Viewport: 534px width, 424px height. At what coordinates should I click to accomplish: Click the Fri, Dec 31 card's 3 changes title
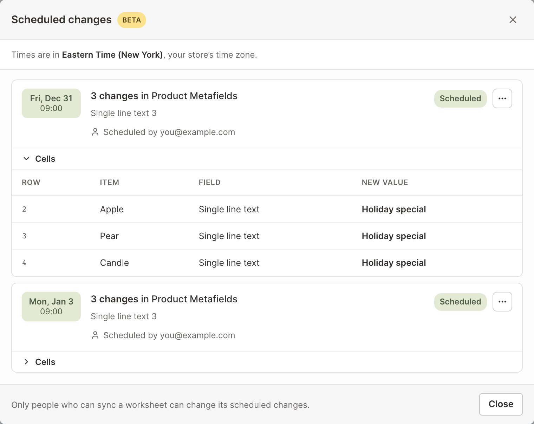click(164, 96)
